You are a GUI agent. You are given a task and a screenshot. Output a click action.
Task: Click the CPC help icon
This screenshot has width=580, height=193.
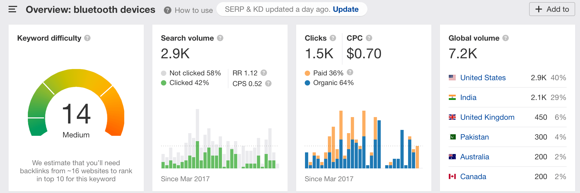pos(369,38)
